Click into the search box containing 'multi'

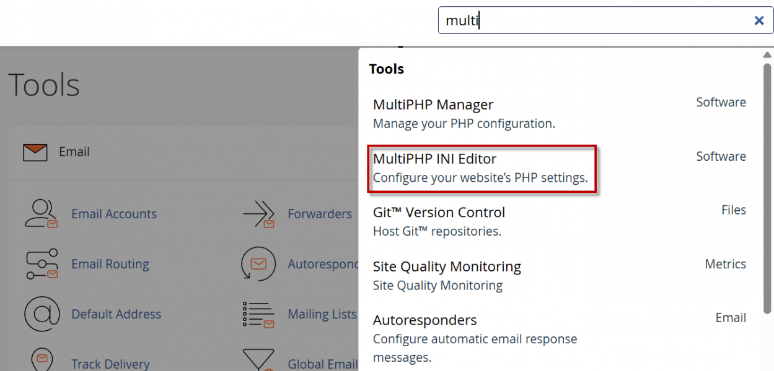(x=589, y=20)
